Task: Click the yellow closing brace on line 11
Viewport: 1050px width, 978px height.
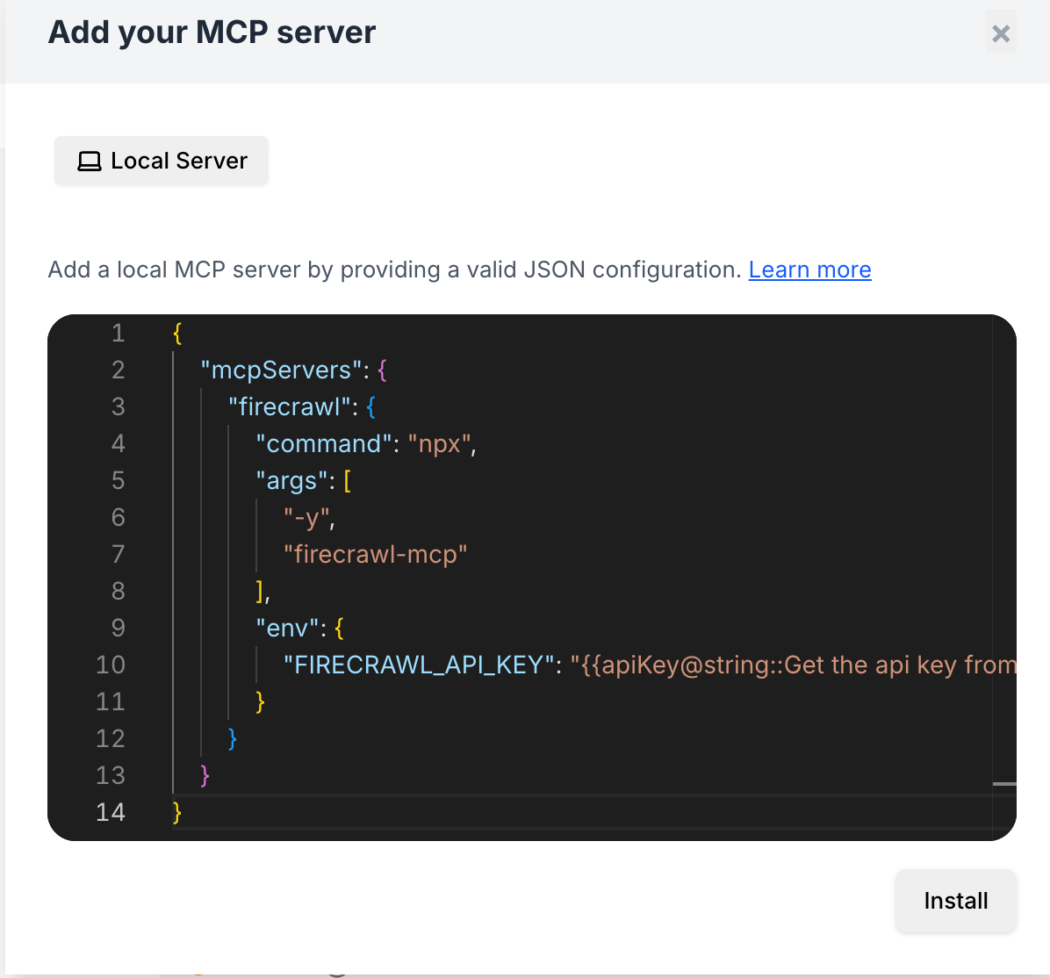Action: (x=261, y=701)
